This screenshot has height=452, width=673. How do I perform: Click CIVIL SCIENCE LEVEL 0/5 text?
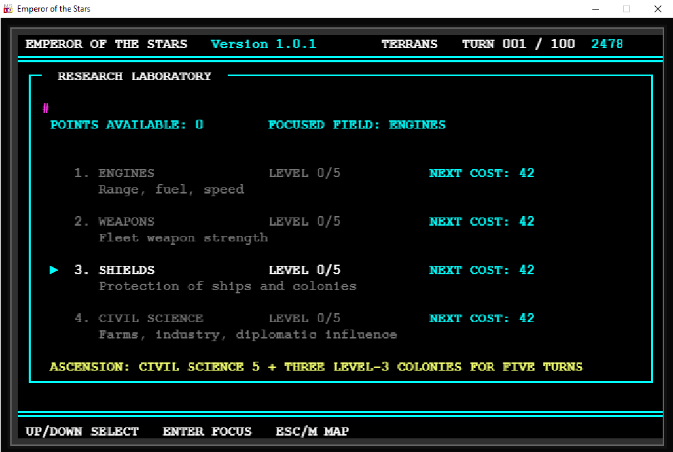(x=305, y=319)
